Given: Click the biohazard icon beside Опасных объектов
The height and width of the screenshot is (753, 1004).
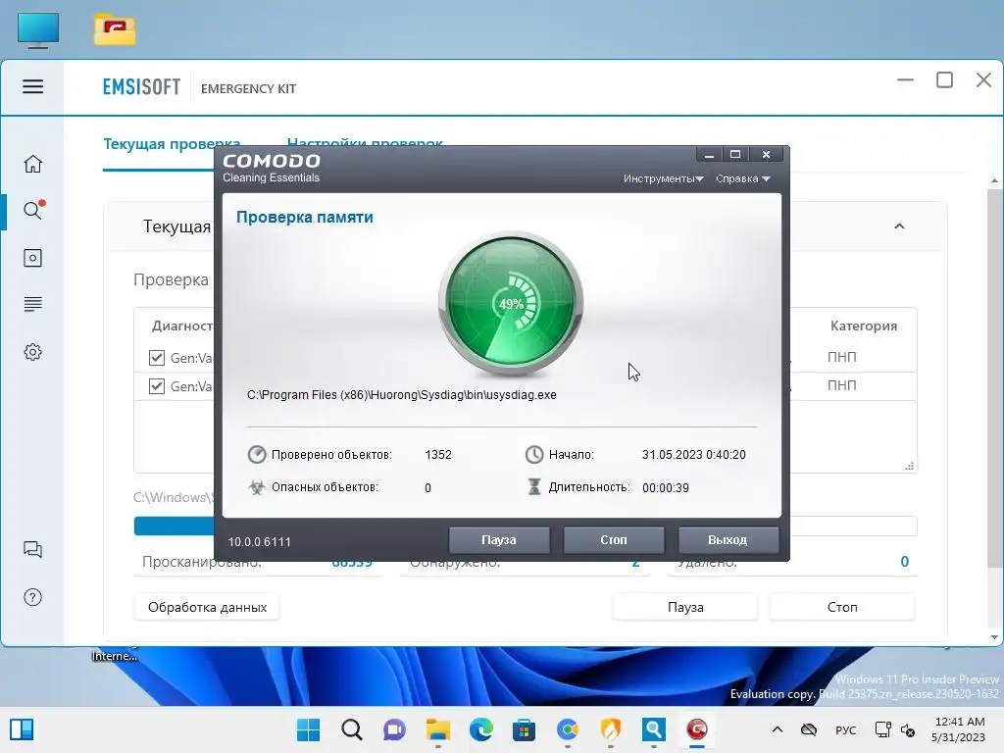Looking at the screenshot, I should 257,487.
